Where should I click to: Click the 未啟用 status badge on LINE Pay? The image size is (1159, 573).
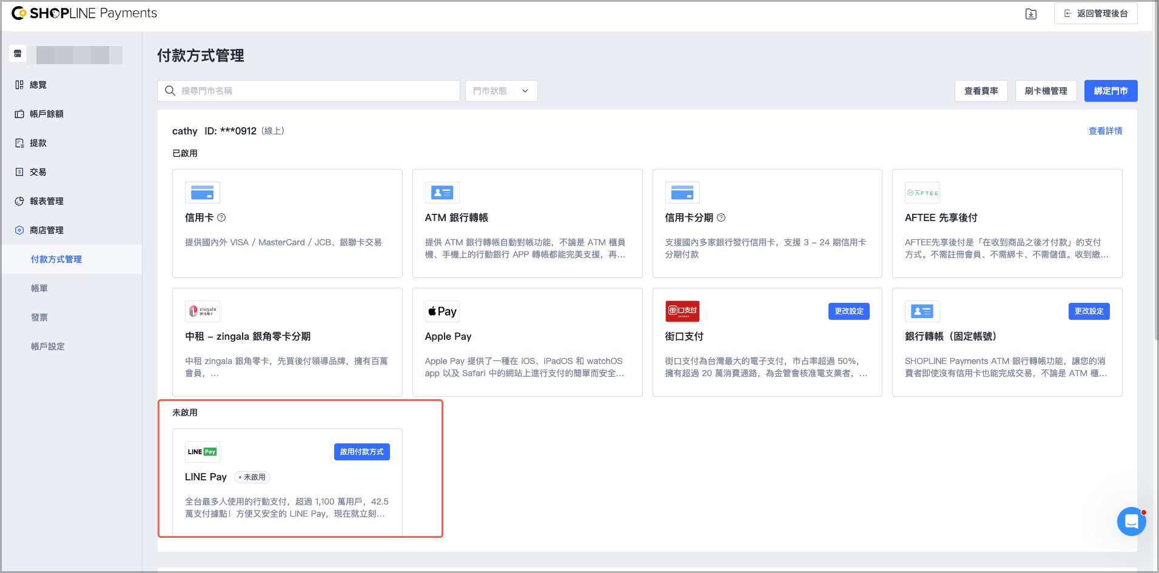tap(252, 477)
